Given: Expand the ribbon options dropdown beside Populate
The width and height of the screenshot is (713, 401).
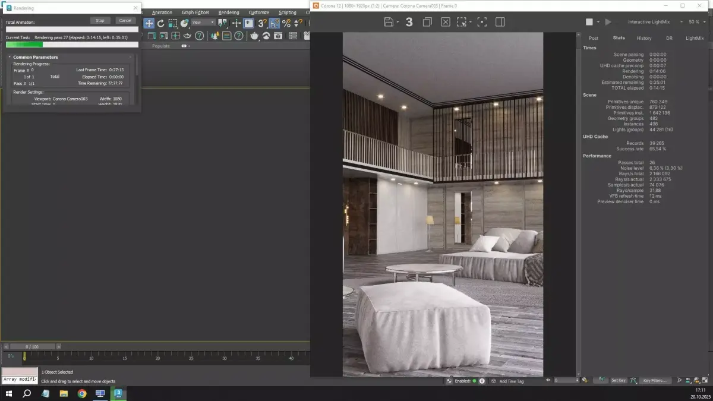Looking at the screenshot, I should click(x=186, y=46).
